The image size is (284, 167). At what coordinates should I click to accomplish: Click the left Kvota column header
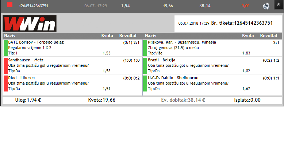(x=107, y=36)
